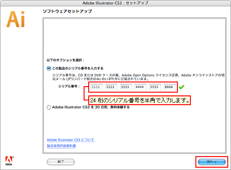Click the serial field containing 2222

111,87
